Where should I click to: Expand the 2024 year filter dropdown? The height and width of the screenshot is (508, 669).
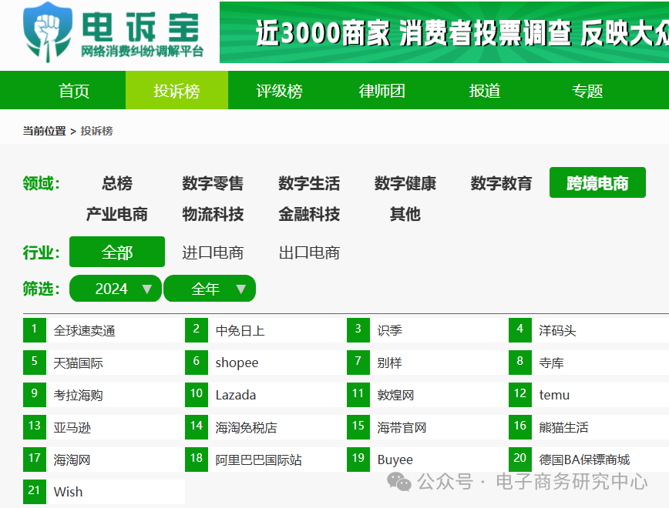tap(115, 289)
